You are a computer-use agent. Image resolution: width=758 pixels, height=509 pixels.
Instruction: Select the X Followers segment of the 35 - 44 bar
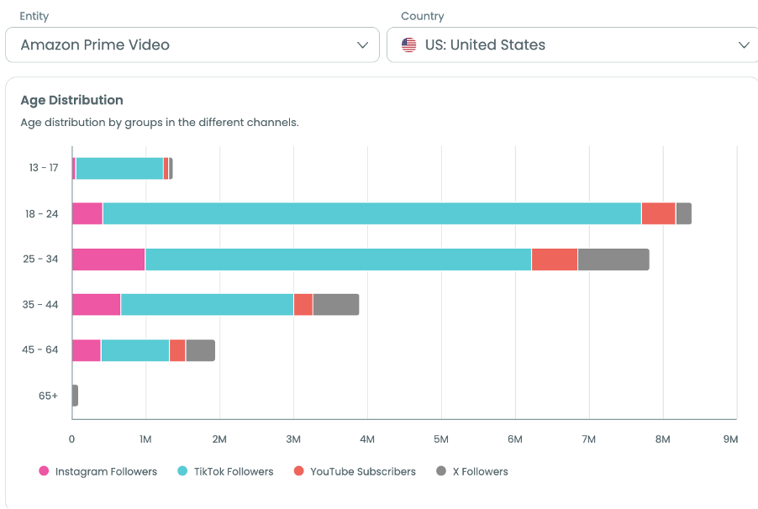click(x=336, y=305)
